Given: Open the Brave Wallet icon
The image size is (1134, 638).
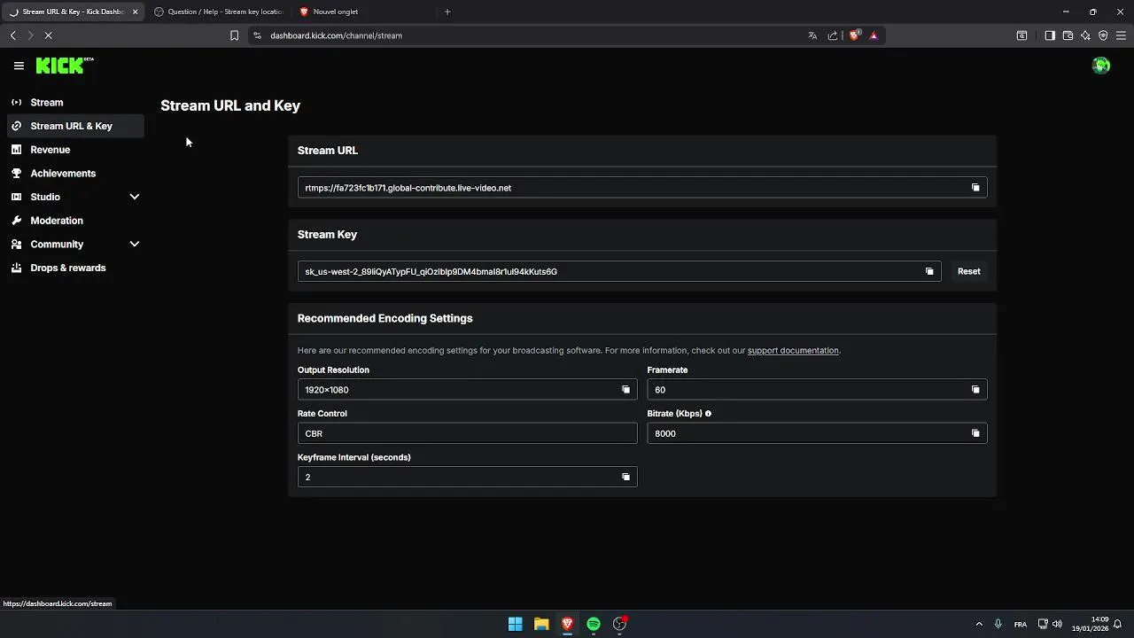Looking at the screenshot, I should [x=1068, y=35].
